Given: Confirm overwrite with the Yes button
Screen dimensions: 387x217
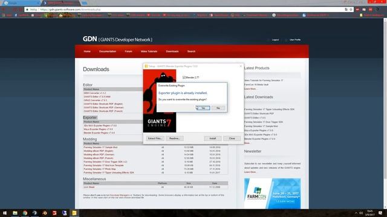Looking at the screenshot, I should [203, 108].
